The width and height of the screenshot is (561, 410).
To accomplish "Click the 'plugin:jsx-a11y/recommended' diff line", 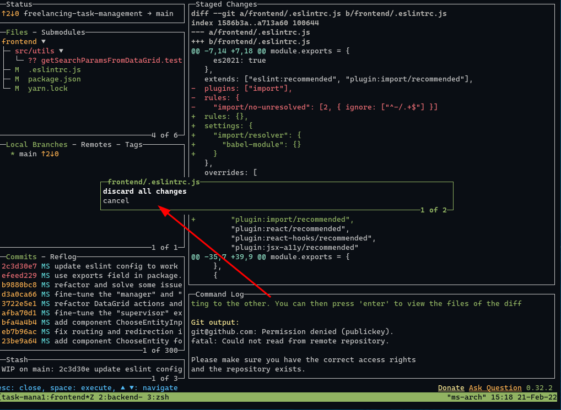I will [294, 248].
